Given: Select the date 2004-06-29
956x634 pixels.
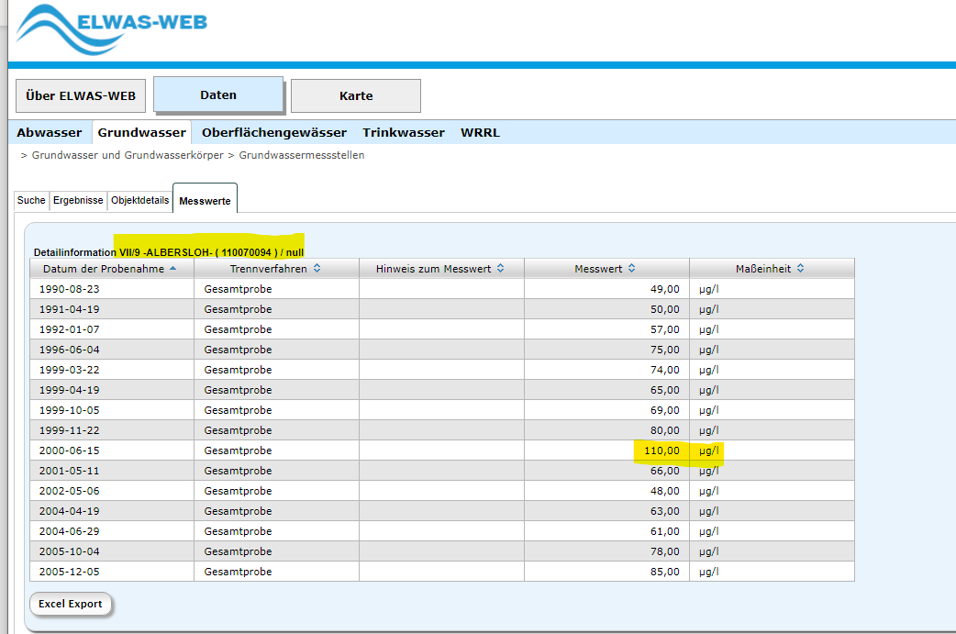Looking at the screenshot, I should point(70,531).
